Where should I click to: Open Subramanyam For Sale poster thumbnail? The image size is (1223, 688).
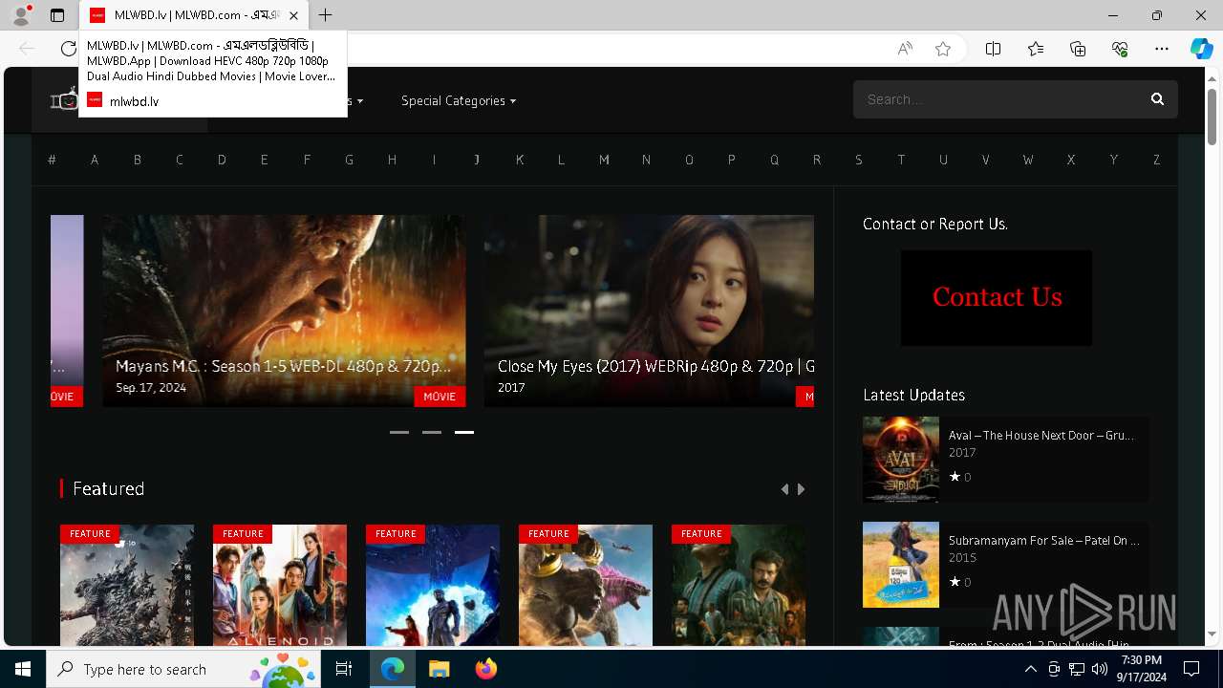(x=901, y=565)
